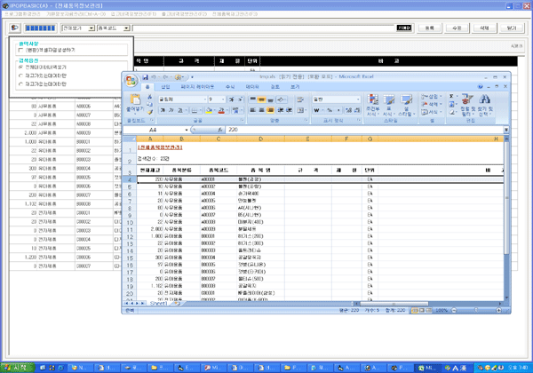The height and width of the screenshot is (373, 533).
Task: Apply underline formatting in Excel font group
Action: pyautogui.click(x=179, y=110)
